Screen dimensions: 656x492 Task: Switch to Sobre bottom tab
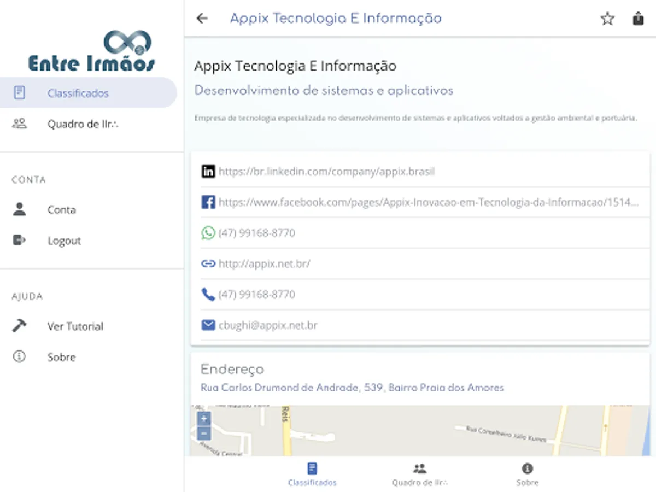pos(527,475)
